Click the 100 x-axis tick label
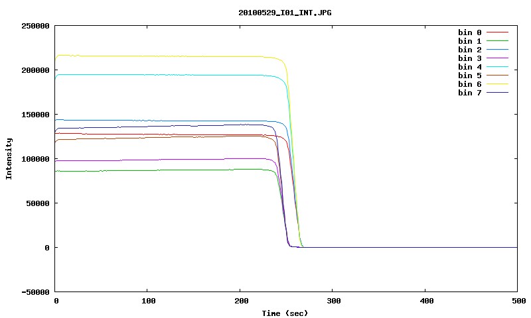531x318 pixels. coord(148,301)
